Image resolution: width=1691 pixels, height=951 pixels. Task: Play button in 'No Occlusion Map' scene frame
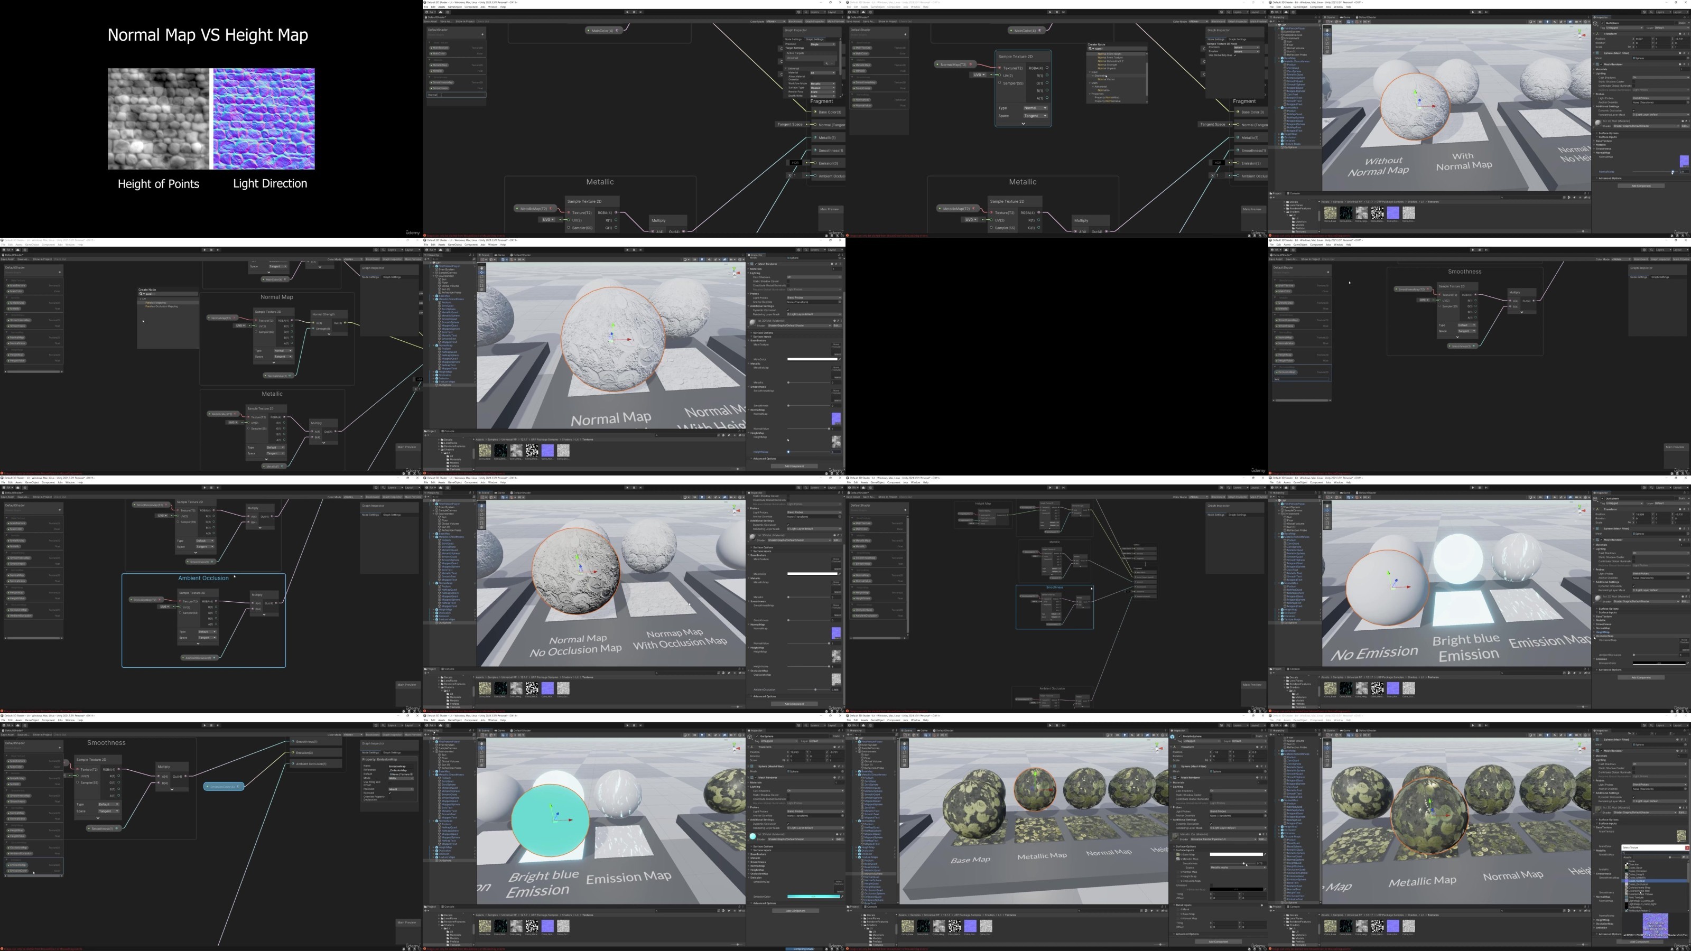coord(628,487)
